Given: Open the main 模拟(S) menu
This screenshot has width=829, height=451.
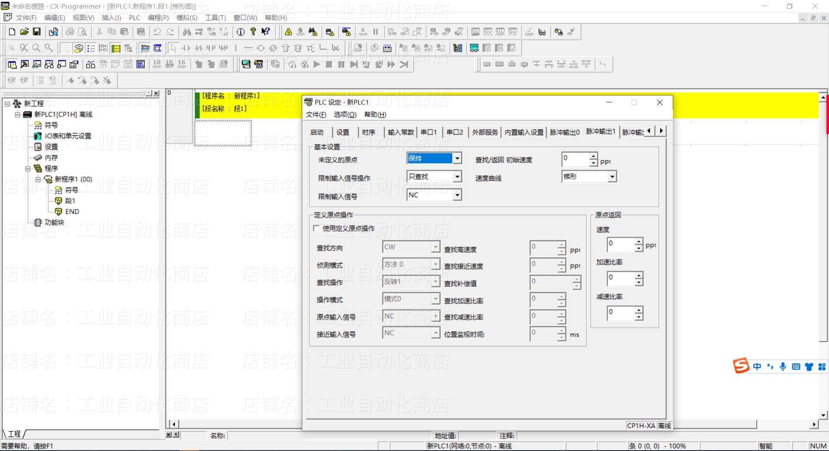Looking at the screenshot, I should [187, 18].
